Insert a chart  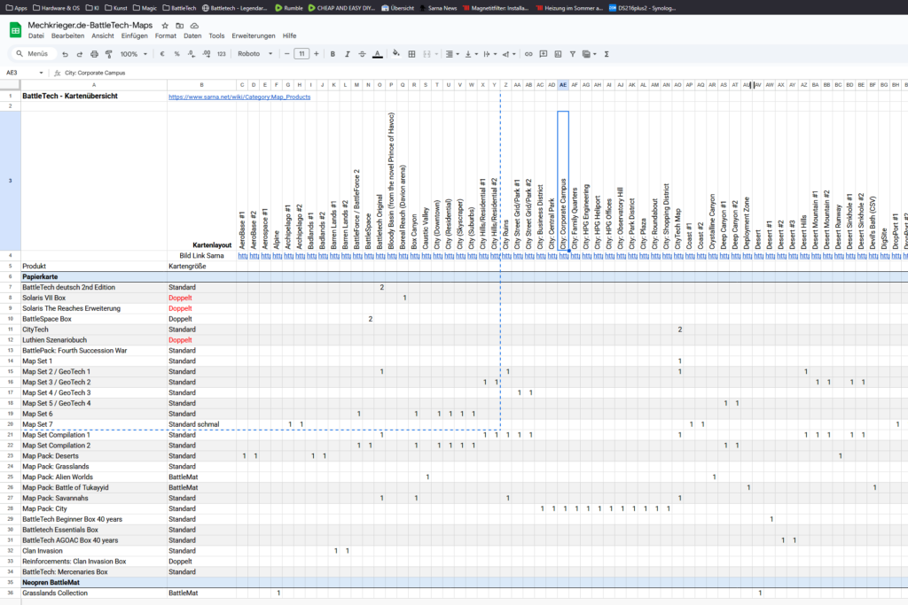[x=558, y=54]
